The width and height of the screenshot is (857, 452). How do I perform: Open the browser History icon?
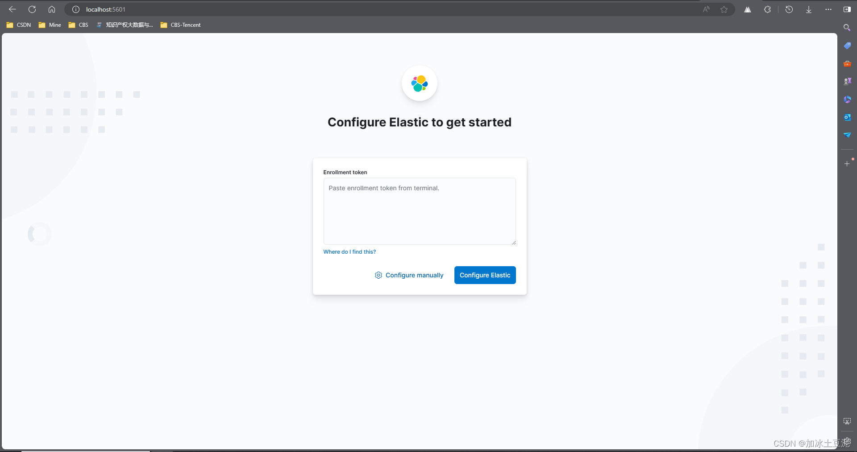pos(789,9)
